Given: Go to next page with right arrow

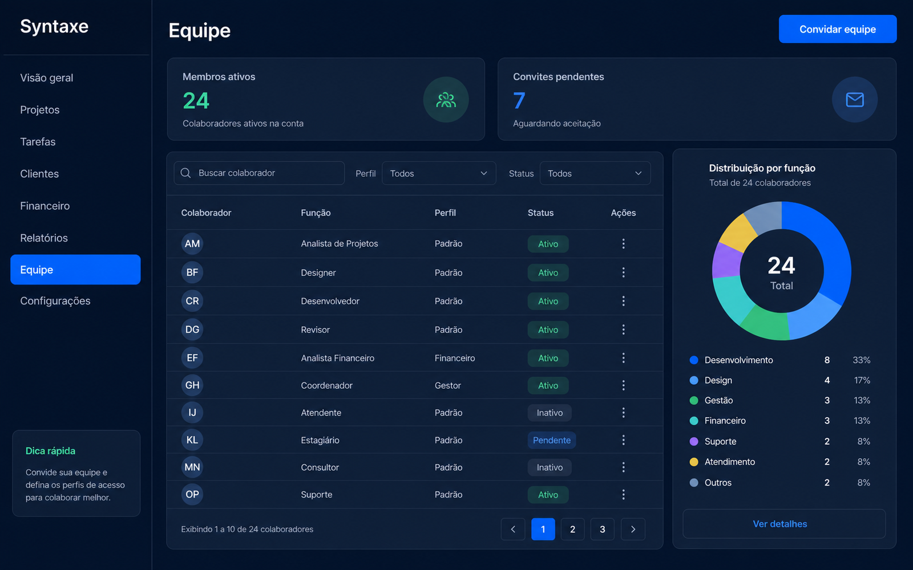Looking at the screenshot, I should (x=633, y=529).
